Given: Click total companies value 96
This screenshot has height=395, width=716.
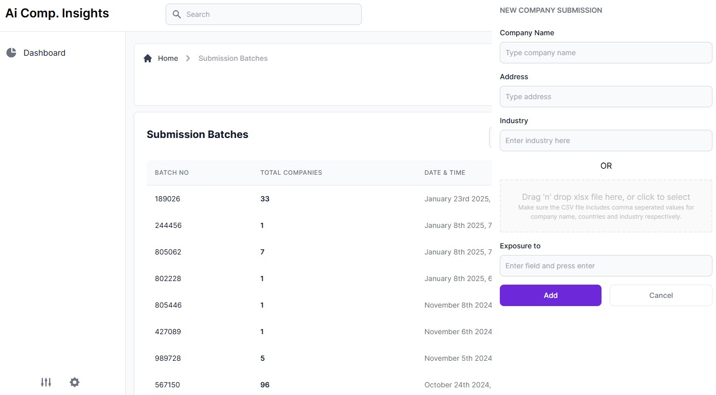Looking at the screenshot, I should pos(265,385).
